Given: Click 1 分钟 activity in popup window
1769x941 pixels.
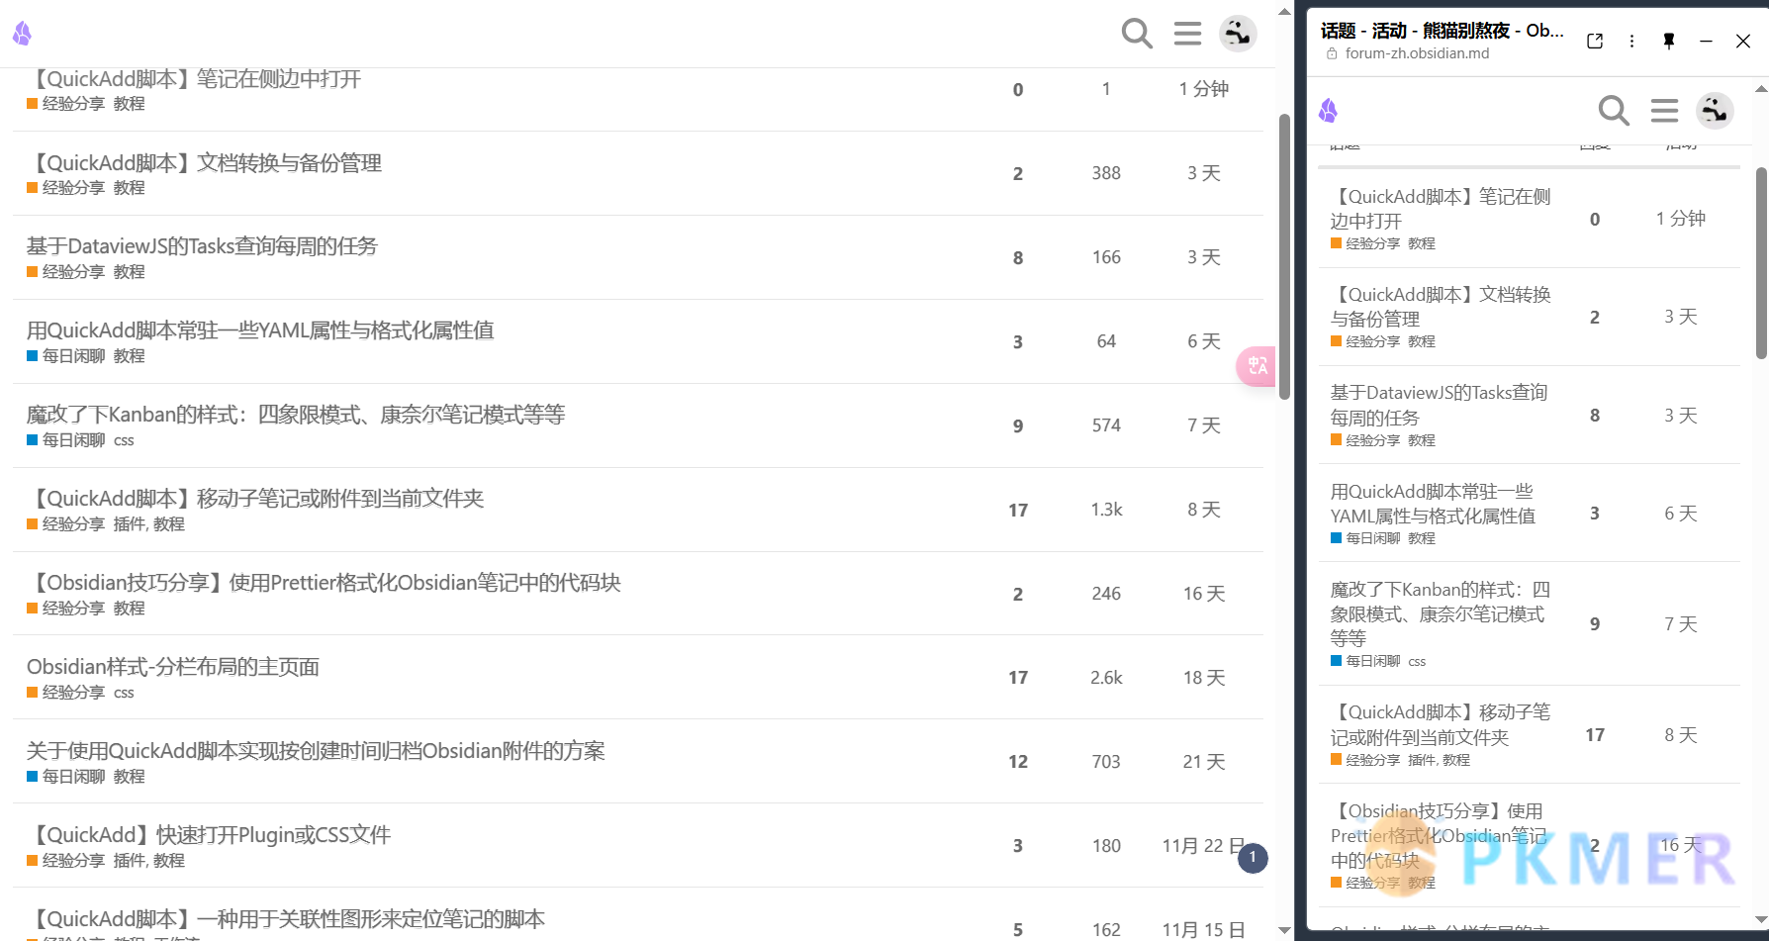Looking at the screenshot, I should coord(1680,219).
